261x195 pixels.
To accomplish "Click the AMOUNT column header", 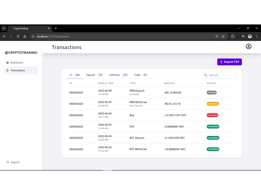I will tap(169, 83).
